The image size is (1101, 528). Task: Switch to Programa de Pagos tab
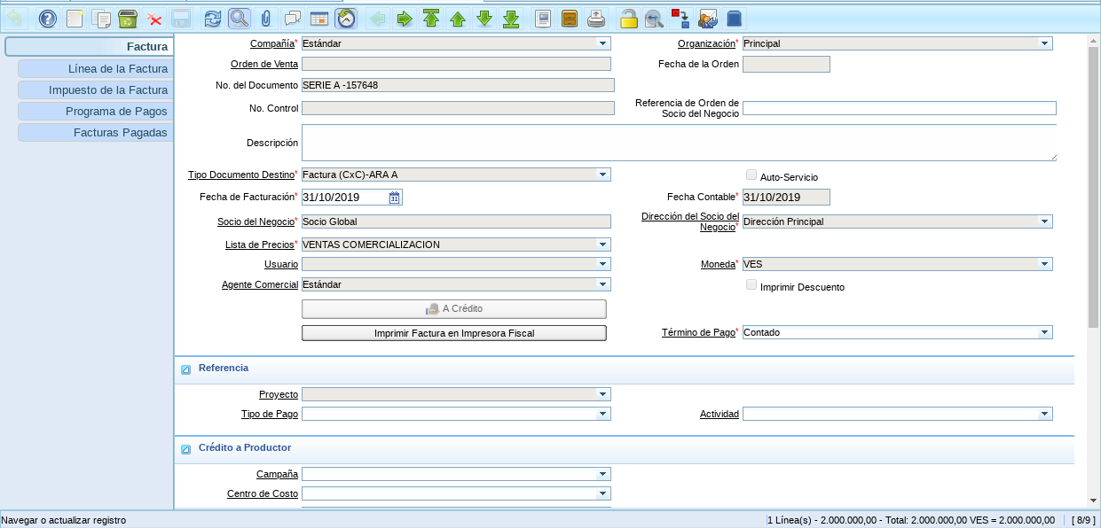point(95,111)
